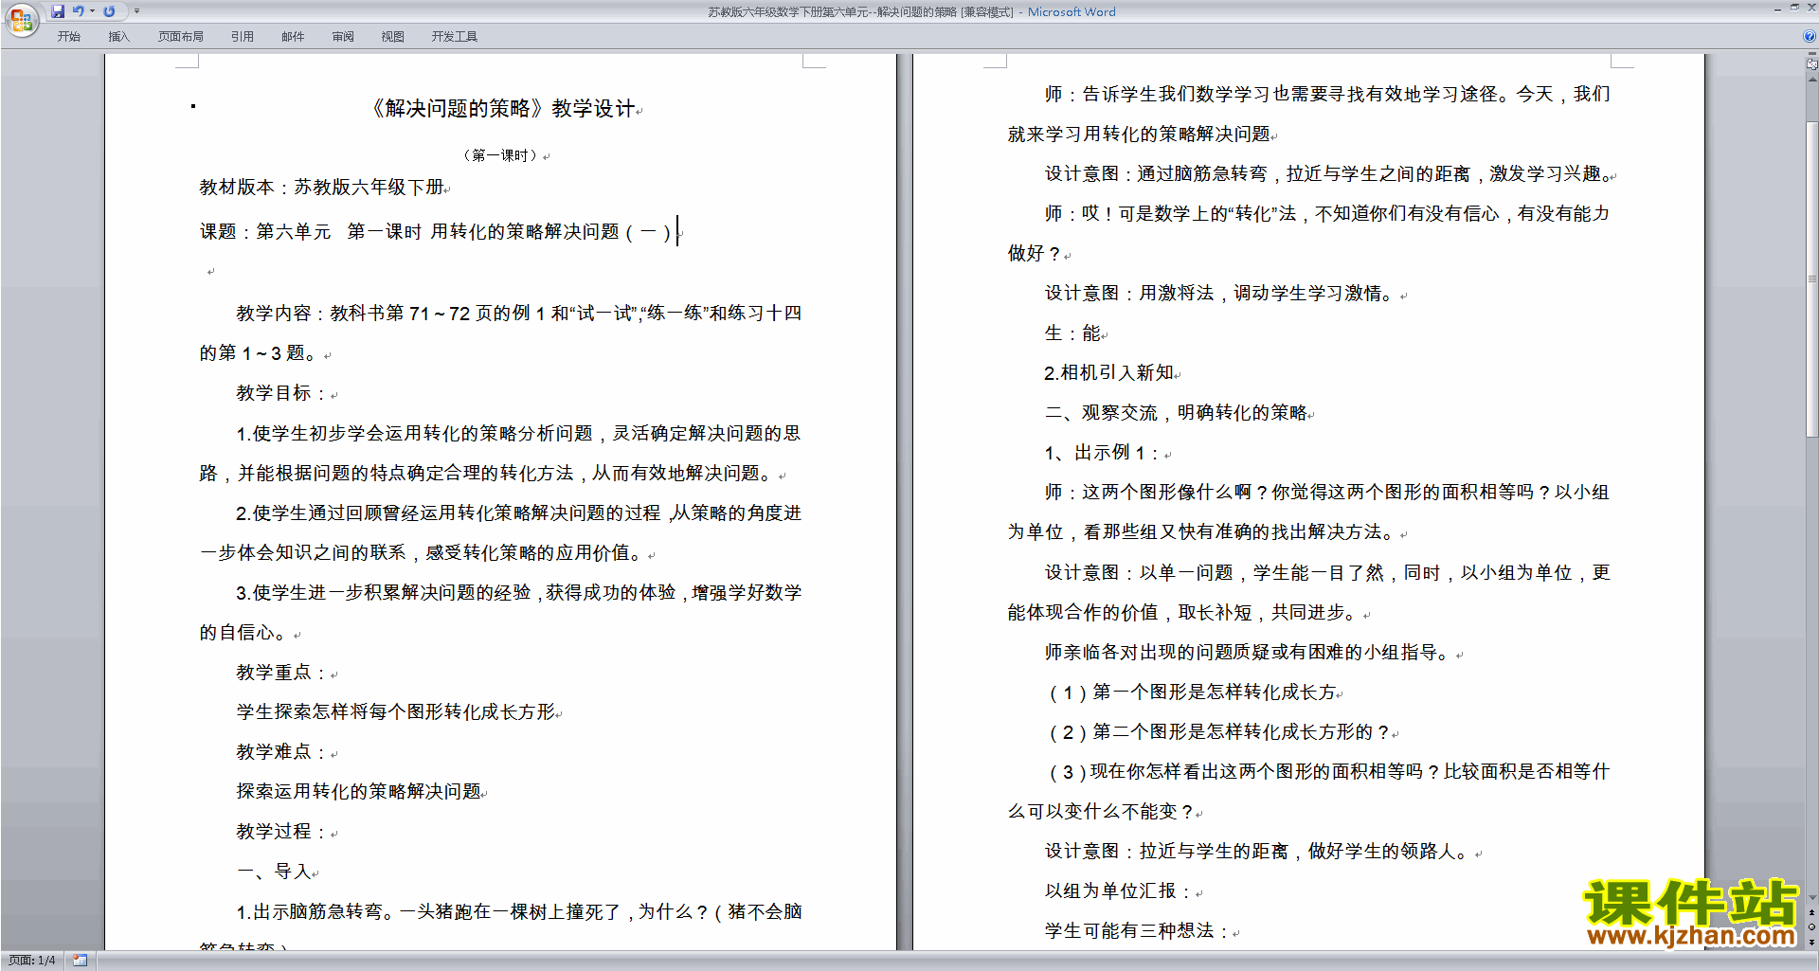This screenshot has height=971, width=1819.
Task: Click the macro recording status bar icon
Action: (x=81, y=961)
